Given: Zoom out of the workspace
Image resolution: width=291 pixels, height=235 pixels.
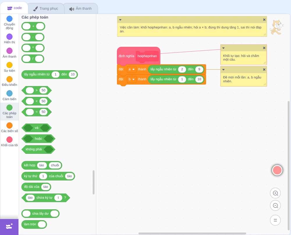Looking at the screenshot, I should [275, 206].
